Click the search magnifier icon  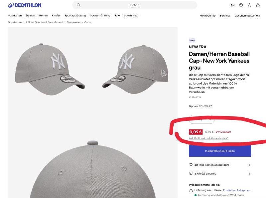78,5
